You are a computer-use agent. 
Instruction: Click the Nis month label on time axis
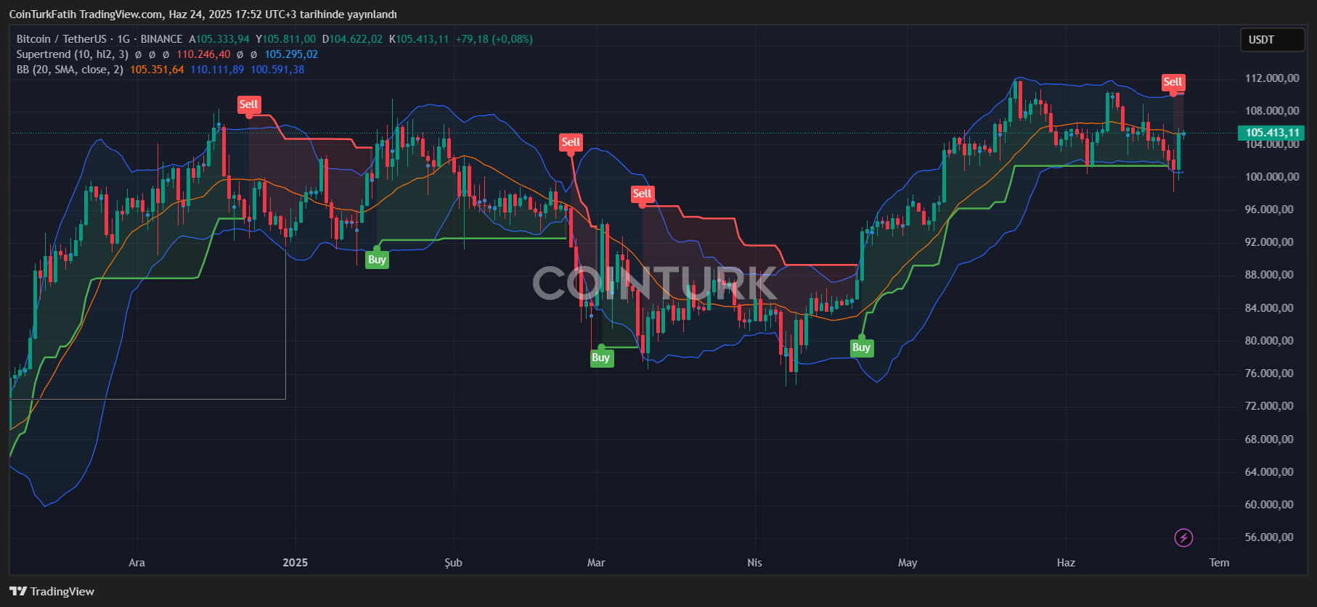[x=755, y=563]
